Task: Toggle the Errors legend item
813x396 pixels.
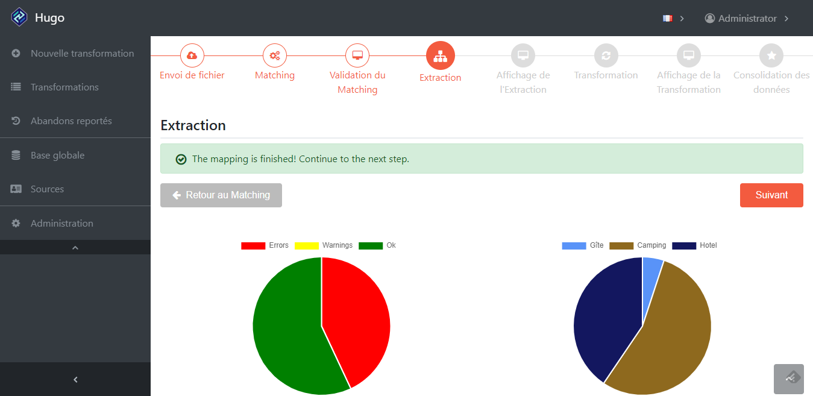Action: tap(265, 245)
